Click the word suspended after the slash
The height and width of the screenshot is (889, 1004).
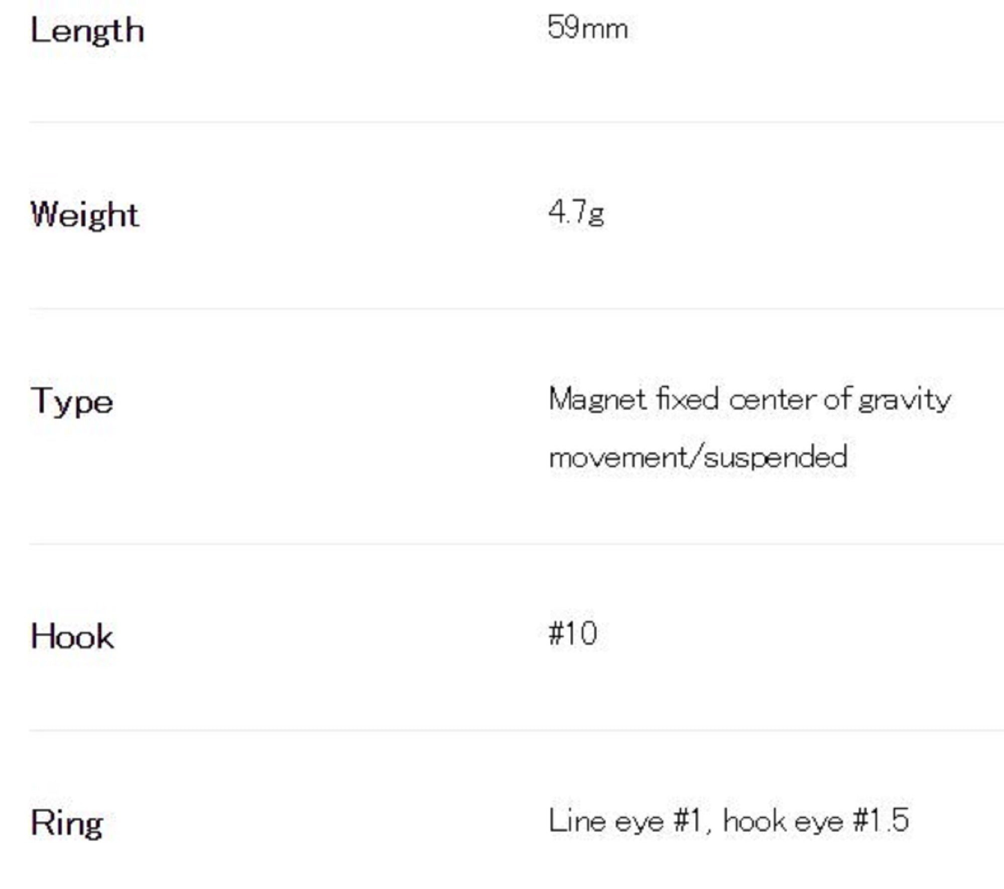776,458
